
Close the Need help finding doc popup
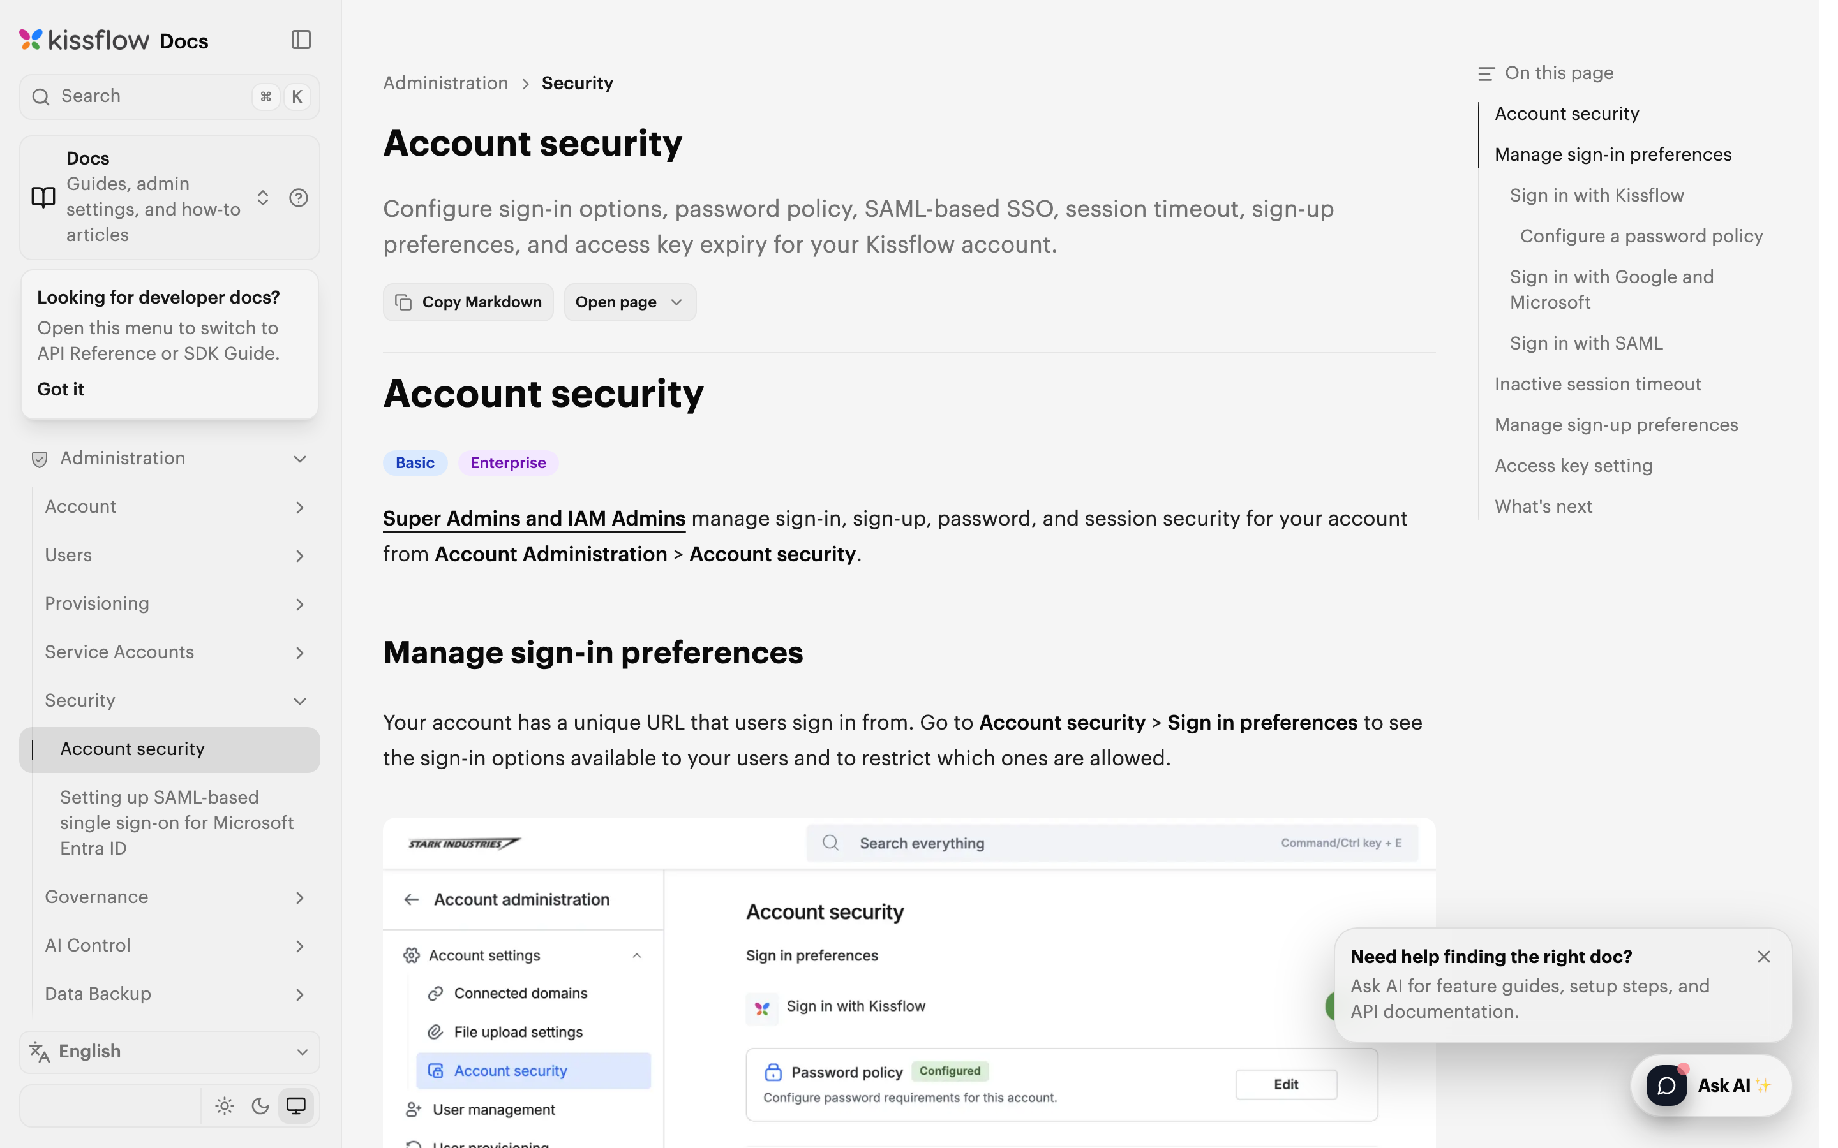[1763, 957]
